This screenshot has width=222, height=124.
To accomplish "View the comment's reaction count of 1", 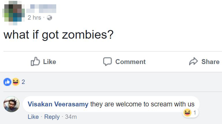I will click(195, 113).
